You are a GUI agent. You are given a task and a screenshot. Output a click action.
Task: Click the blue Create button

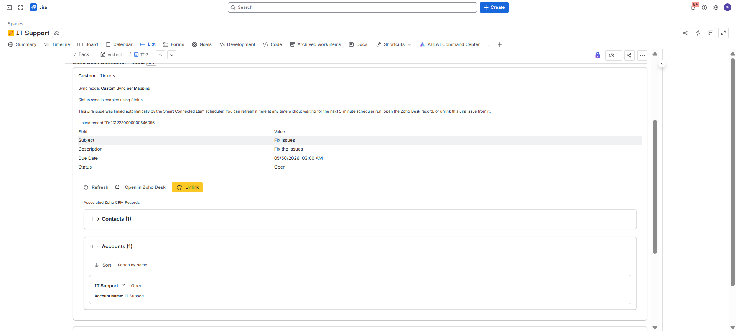tap(494, 7)
